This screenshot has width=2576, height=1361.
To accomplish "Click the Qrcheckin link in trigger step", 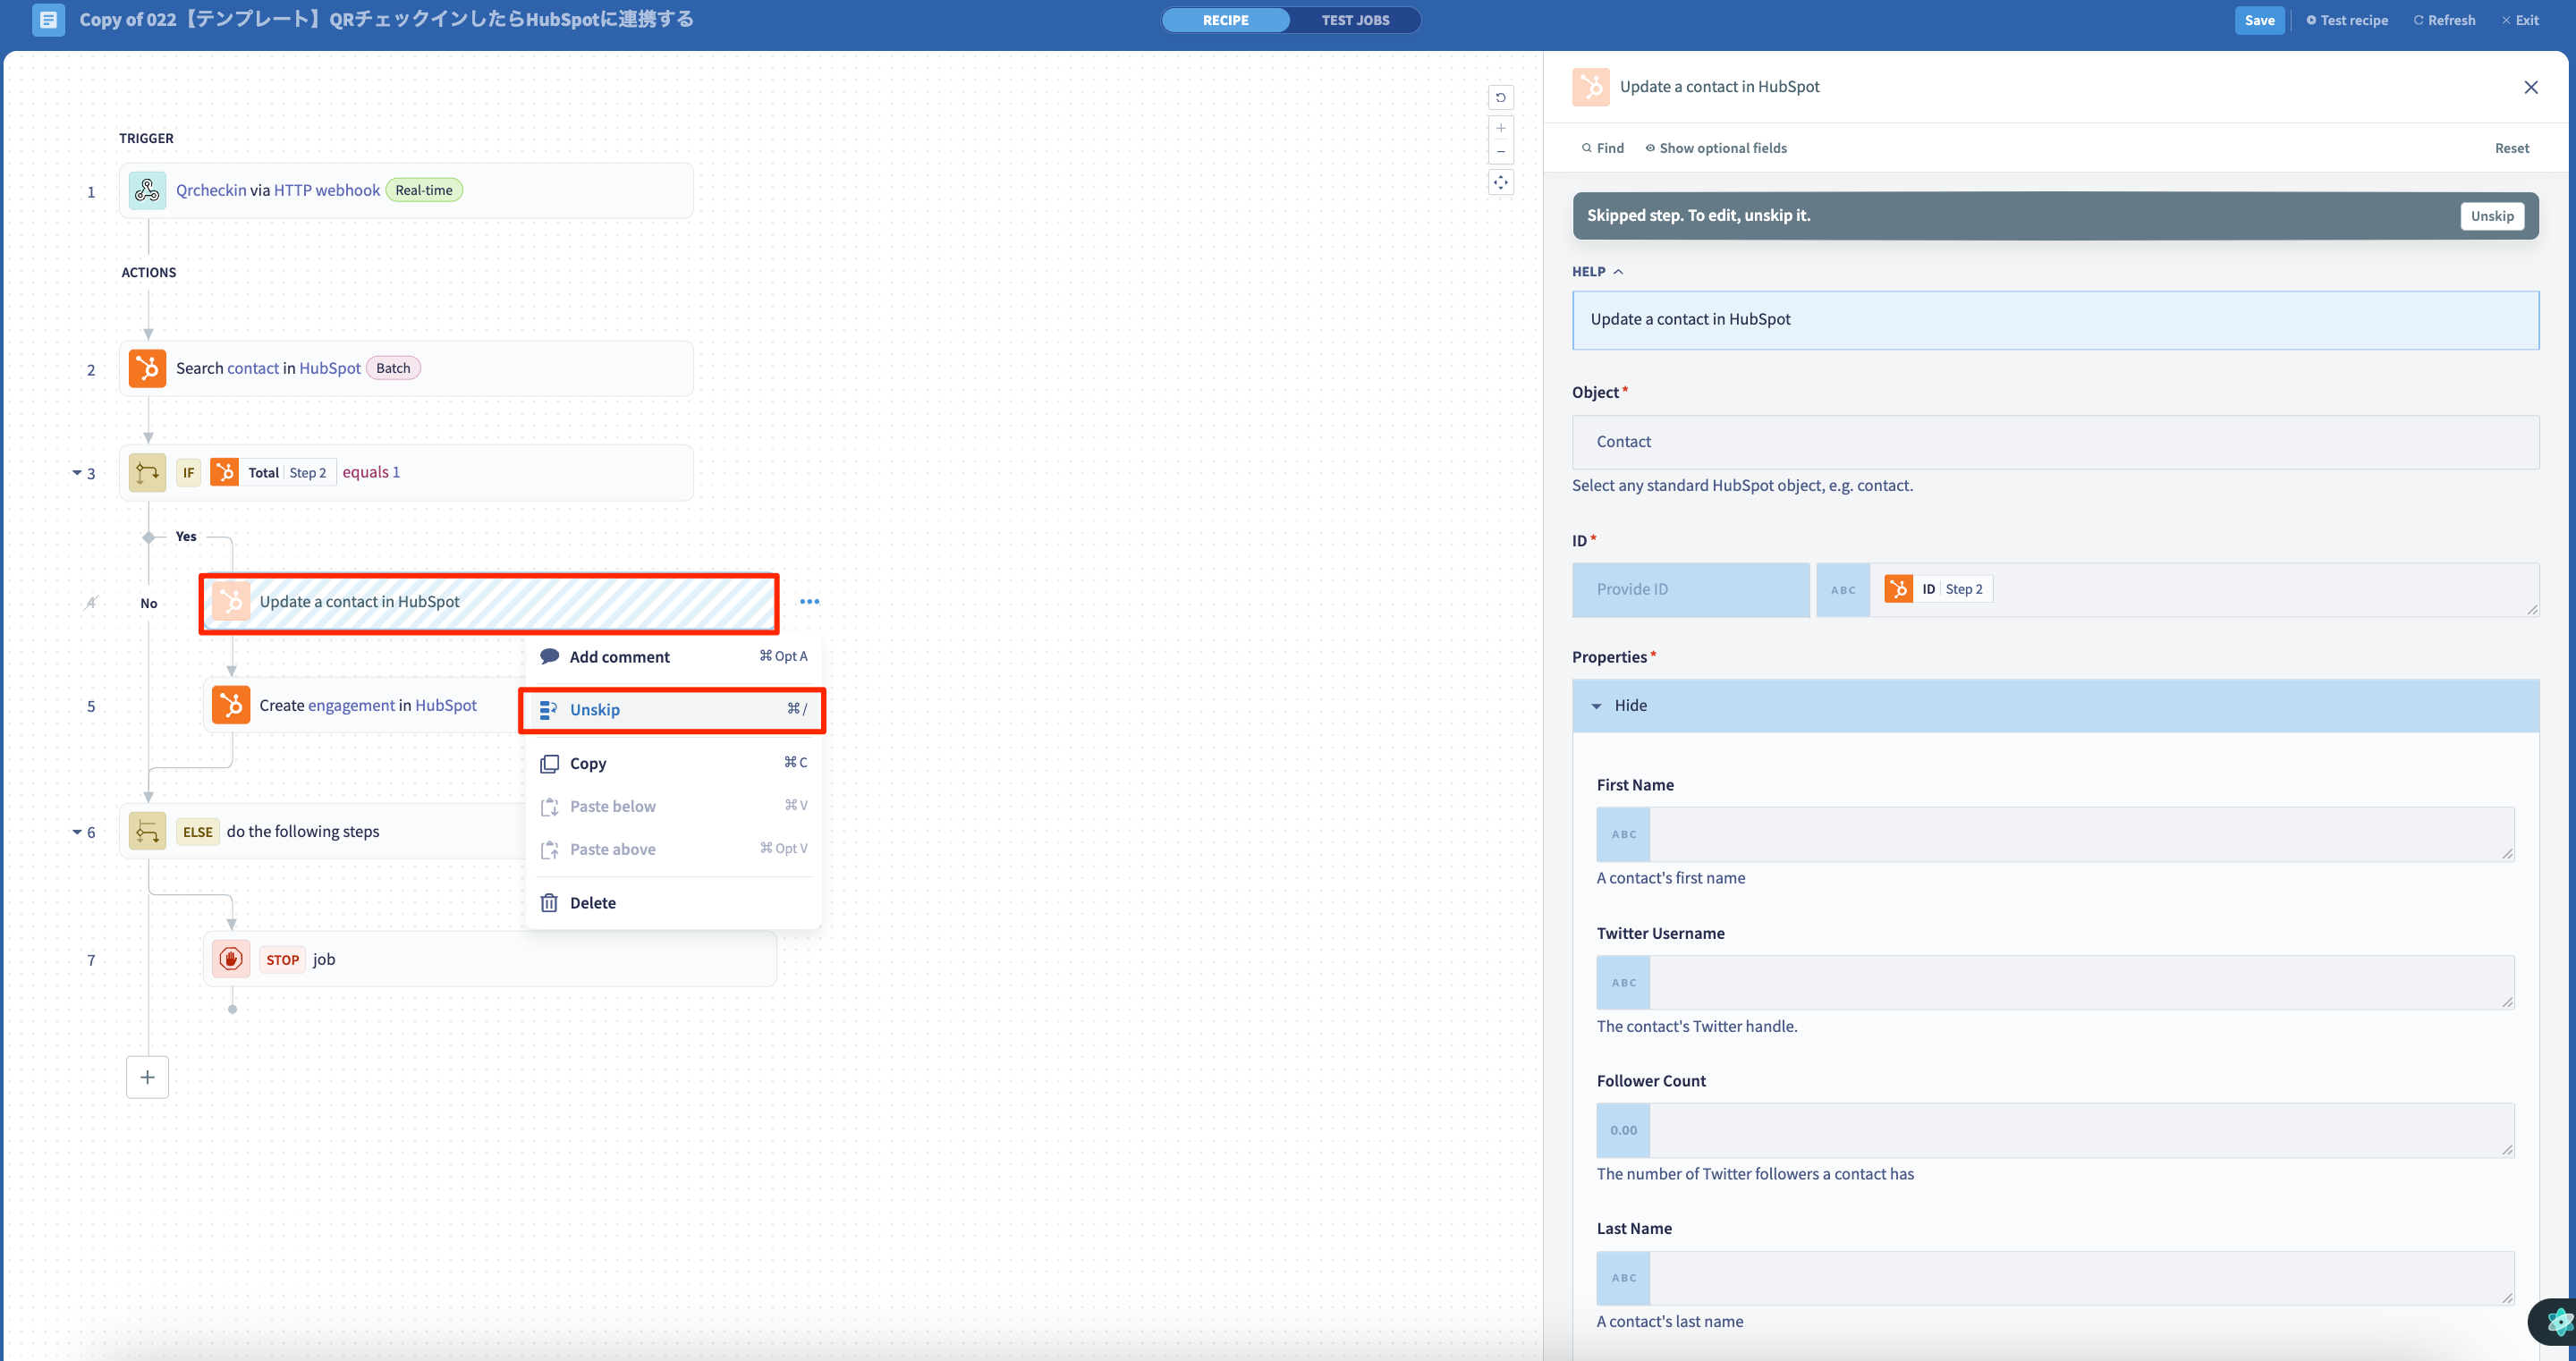I will tap(211, 190).
